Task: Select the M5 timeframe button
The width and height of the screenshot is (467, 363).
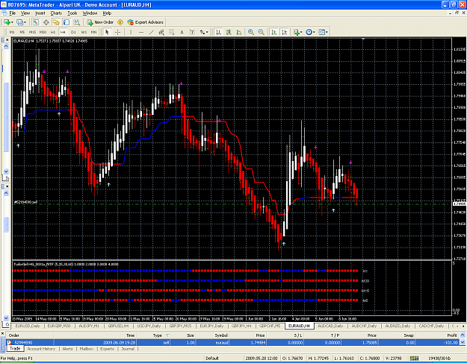Action: tap(22, 32)
